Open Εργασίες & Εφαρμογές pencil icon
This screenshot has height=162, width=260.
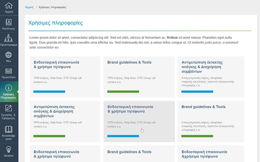tap(9, 108)
